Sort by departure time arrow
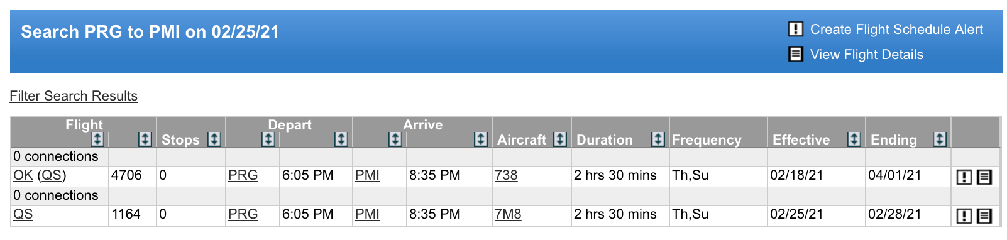Screen dimensions: 1007x240 click(x=341, y=139)
